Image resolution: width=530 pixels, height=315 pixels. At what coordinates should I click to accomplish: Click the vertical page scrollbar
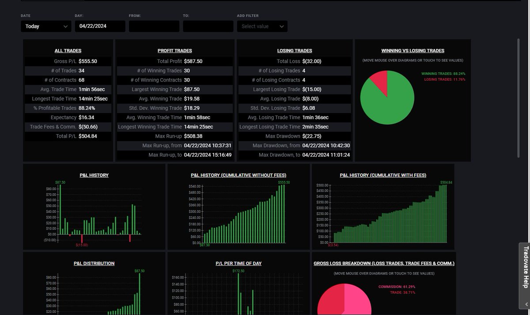[519, 97]
